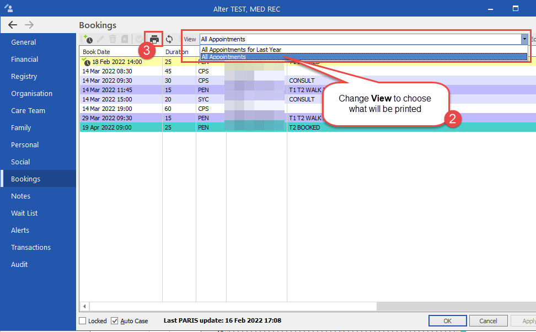
Task: Toggle the Locked checkbox
Action: click(x=83, y=321)
